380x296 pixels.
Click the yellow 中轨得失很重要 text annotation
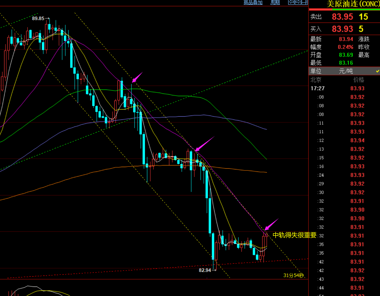pyautogui.click(x=294, y=235)
